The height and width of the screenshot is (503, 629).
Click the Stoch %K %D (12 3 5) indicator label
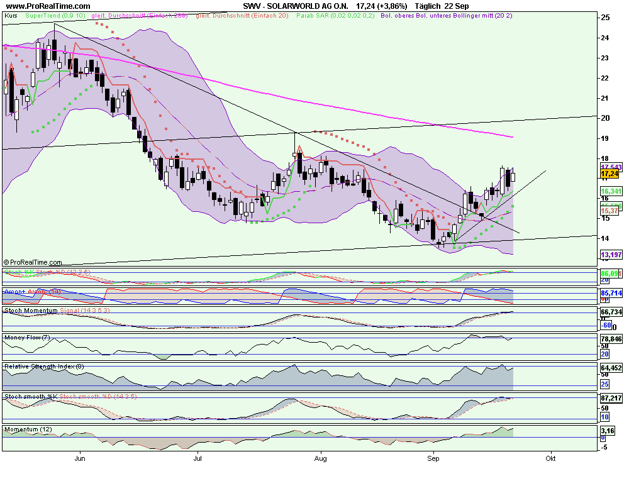[47, 272]
